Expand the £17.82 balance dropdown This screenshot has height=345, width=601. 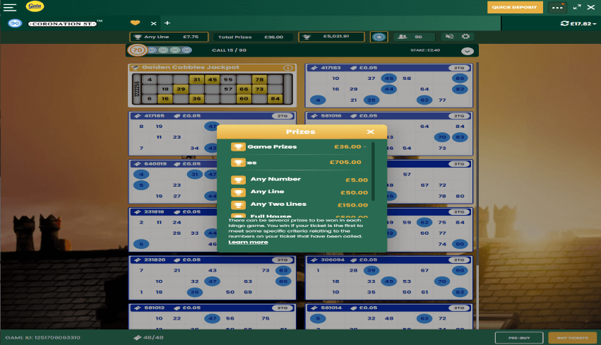pyautogui.click(x=595, y=24)
